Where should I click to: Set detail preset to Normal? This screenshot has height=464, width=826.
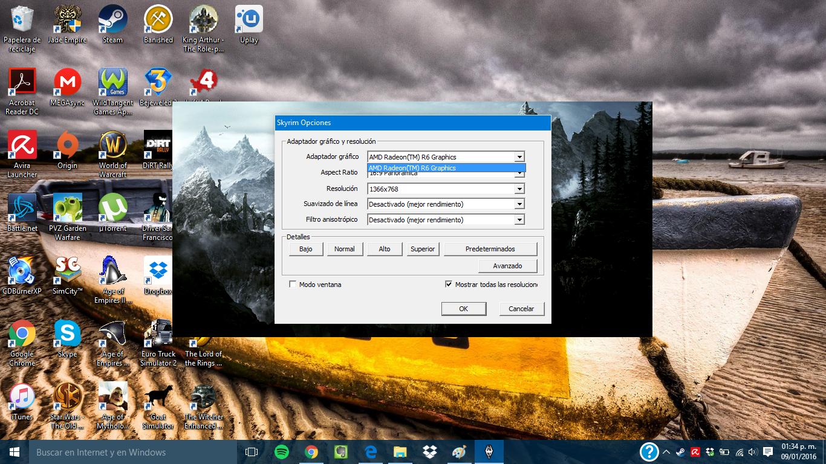345,249
